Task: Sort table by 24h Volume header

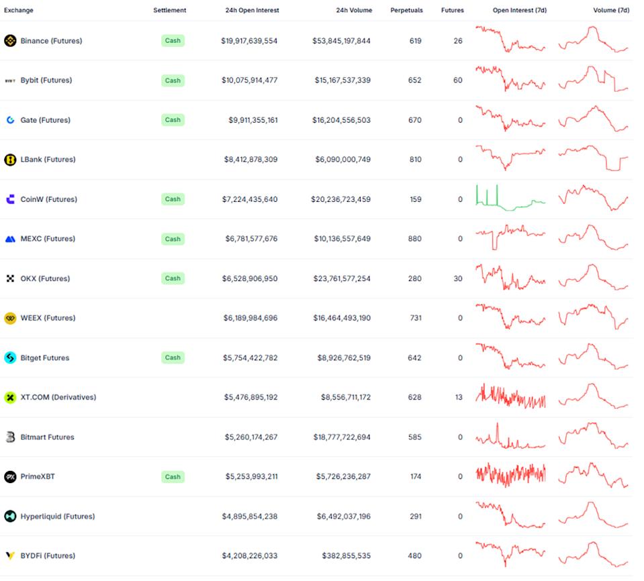Action: click(354, 10)
